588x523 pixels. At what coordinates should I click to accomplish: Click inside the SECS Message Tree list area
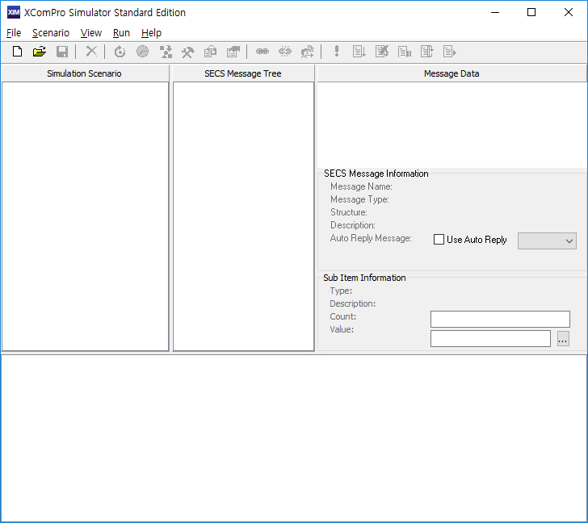(243, 216)
